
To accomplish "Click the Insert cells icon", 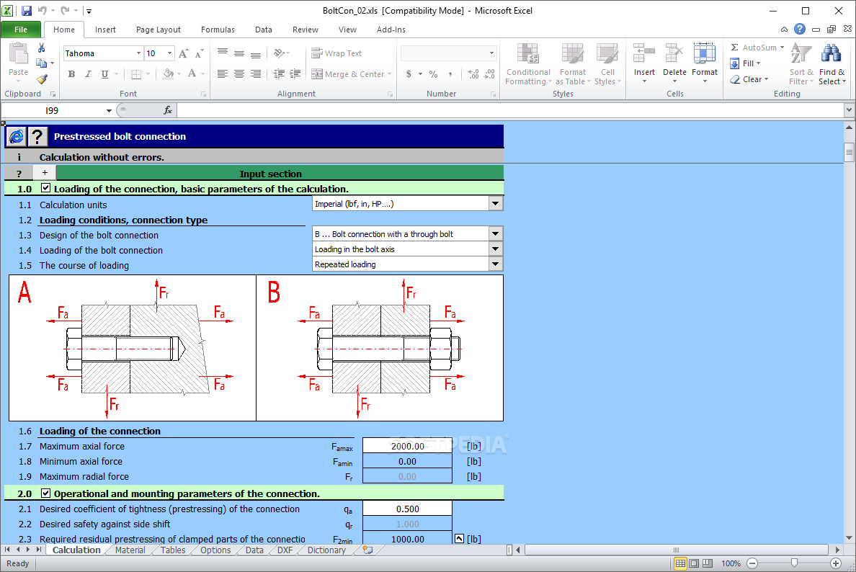I will click(x=644, y=55).
